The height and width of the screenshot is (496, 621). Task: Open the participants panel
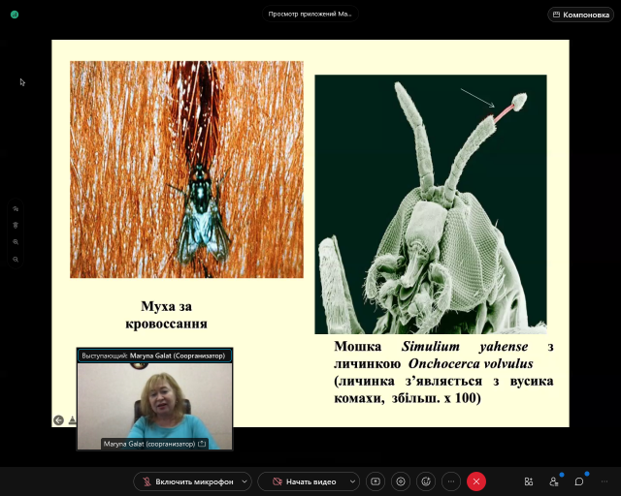click(554, 481)
